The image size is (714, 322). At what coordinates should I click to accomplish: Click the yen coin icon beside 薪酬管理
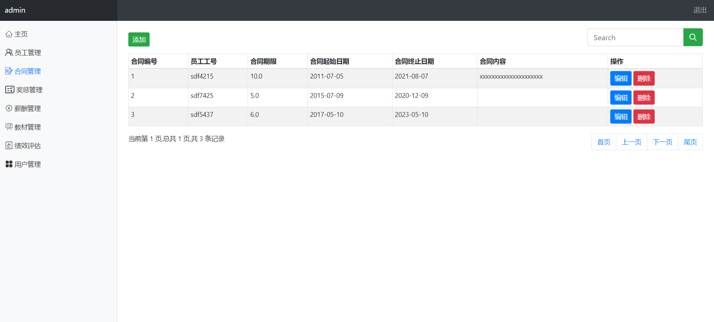point(9,108)
